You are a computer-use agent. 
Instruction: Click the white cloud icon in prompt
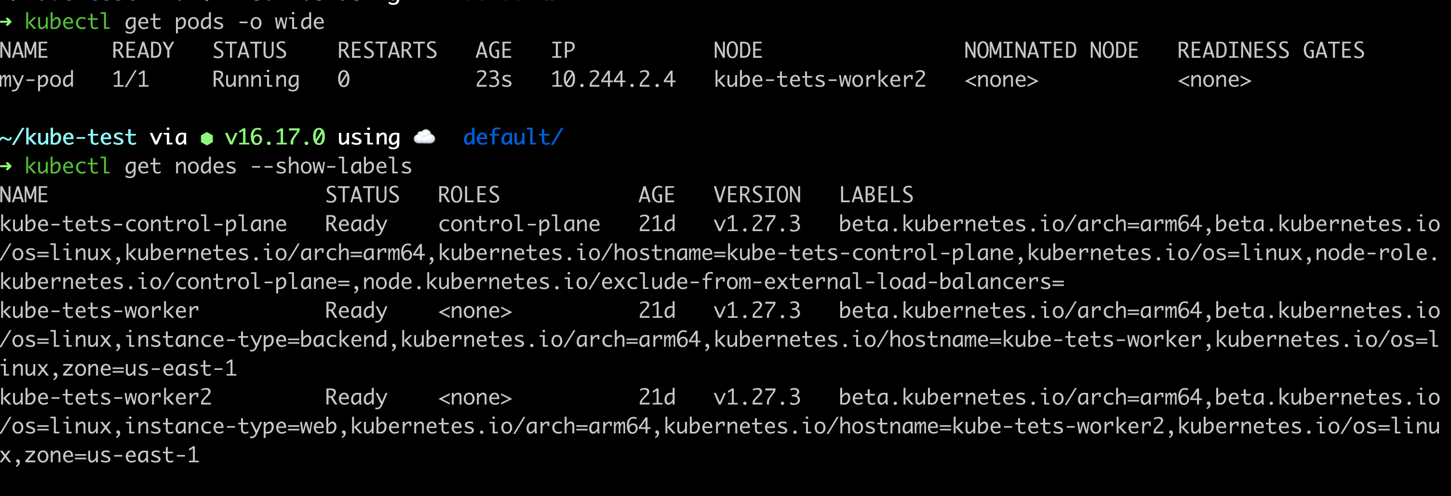tap(424, 137)
